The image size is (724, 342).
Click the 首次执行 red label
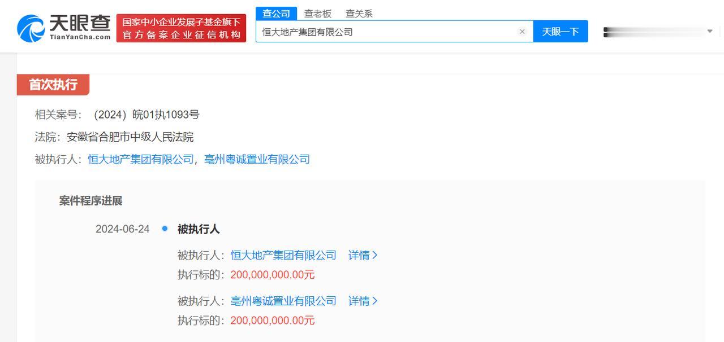(53, 85)
